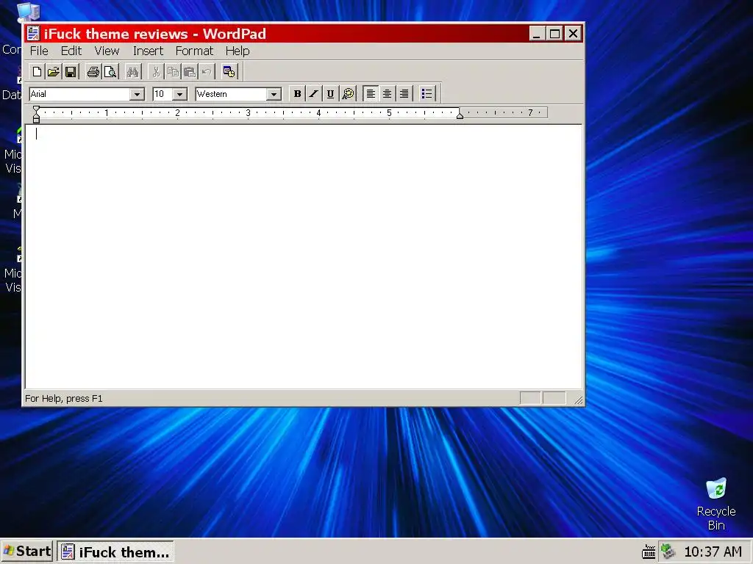Toggle bullet list style
This screenshot has width=753, height=564.
click(427, 93)
